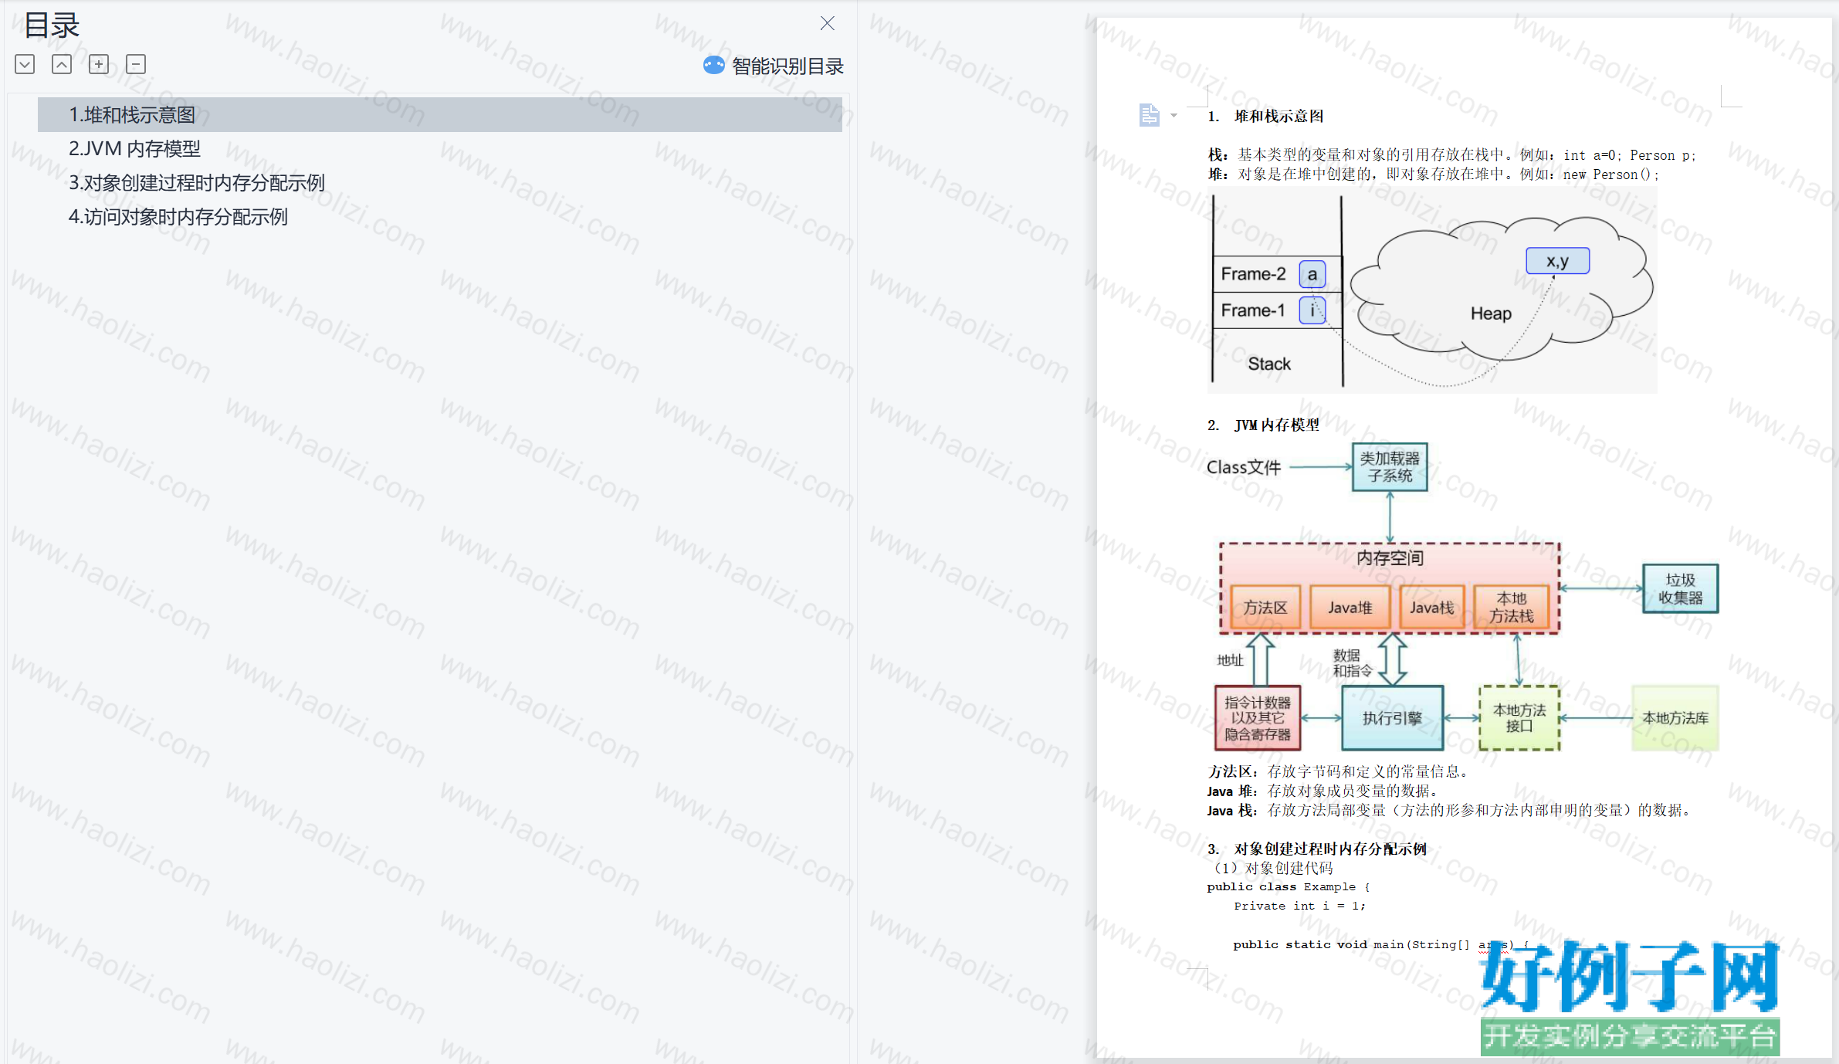
Task: Click the JVM 内存模型 heading in the document
Action: coord(1276,425)
